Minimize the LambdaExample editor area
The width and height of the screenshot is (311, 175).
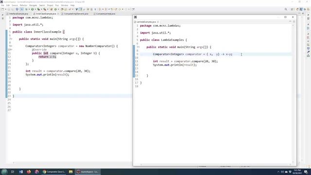[x=290, y=21]
